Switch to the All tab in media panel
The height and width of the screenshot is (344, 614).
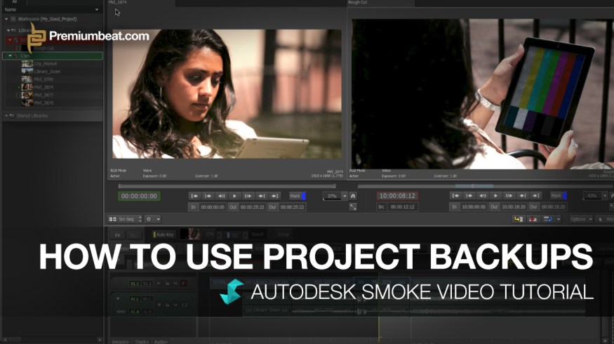click(15, 2)
